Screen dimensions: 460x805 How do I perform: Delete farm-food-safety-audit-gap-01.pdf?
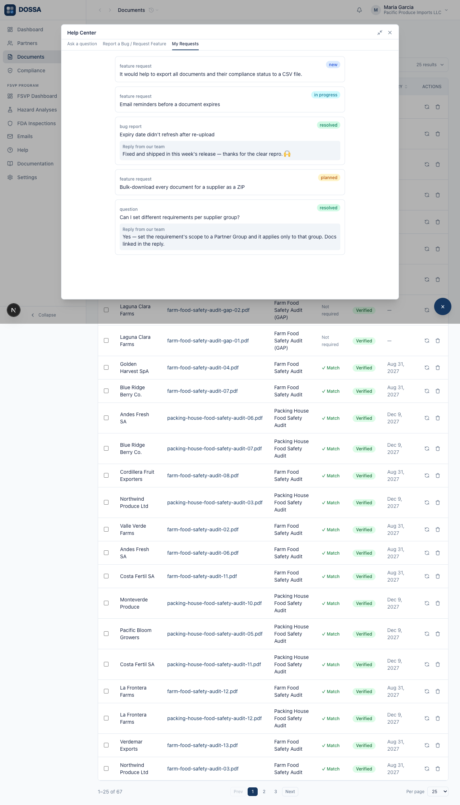pyautogui.click(x=438, y=341)
